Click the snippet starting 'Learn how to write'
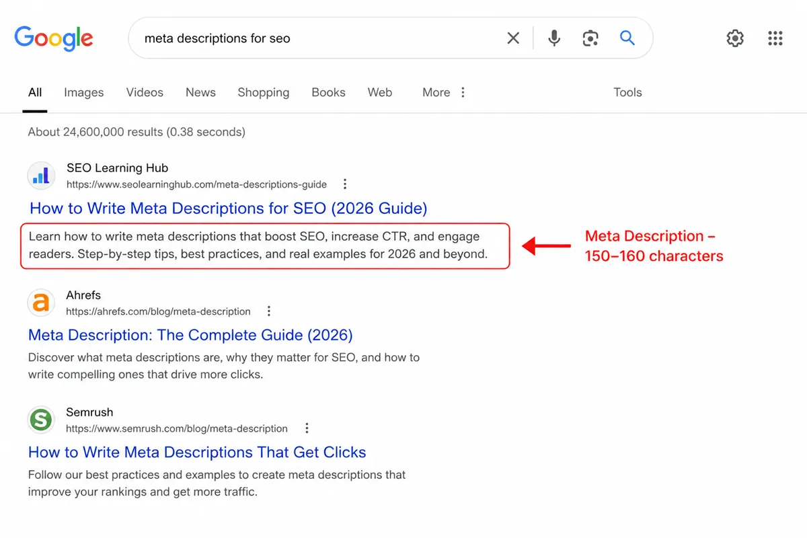The image size is (807, 538). click(x=258, y=245)
